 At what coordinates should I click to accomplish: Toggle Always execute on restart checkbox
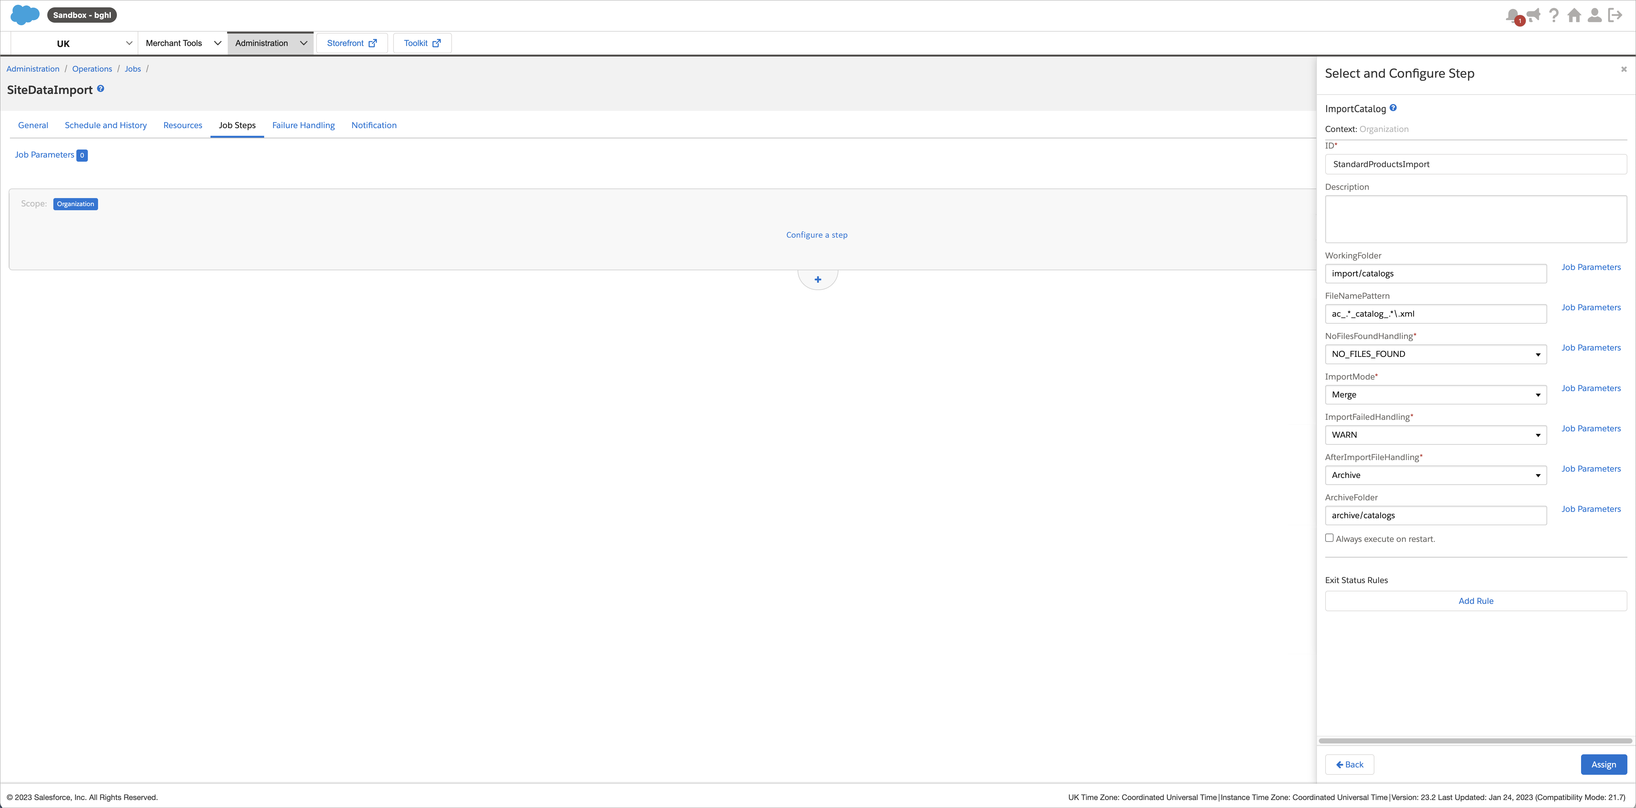(1329, 537)
